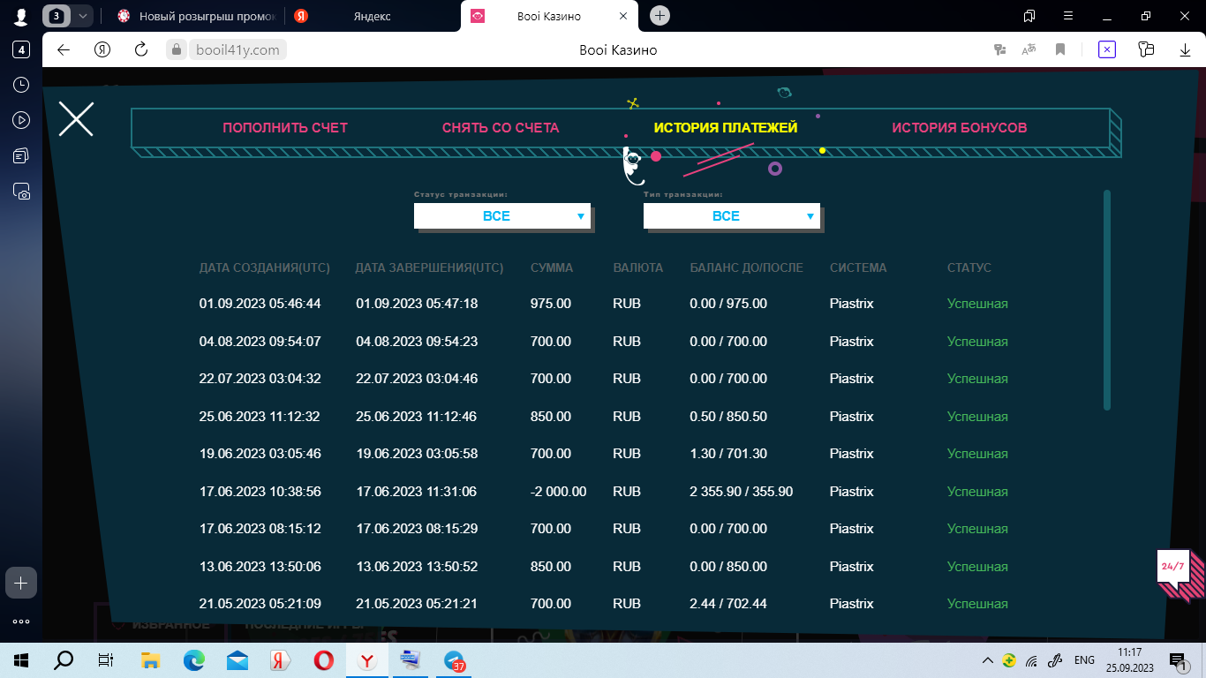Select the 2.44 / 702.44 balance cell
1206x678 pixels.
(728, 604)
